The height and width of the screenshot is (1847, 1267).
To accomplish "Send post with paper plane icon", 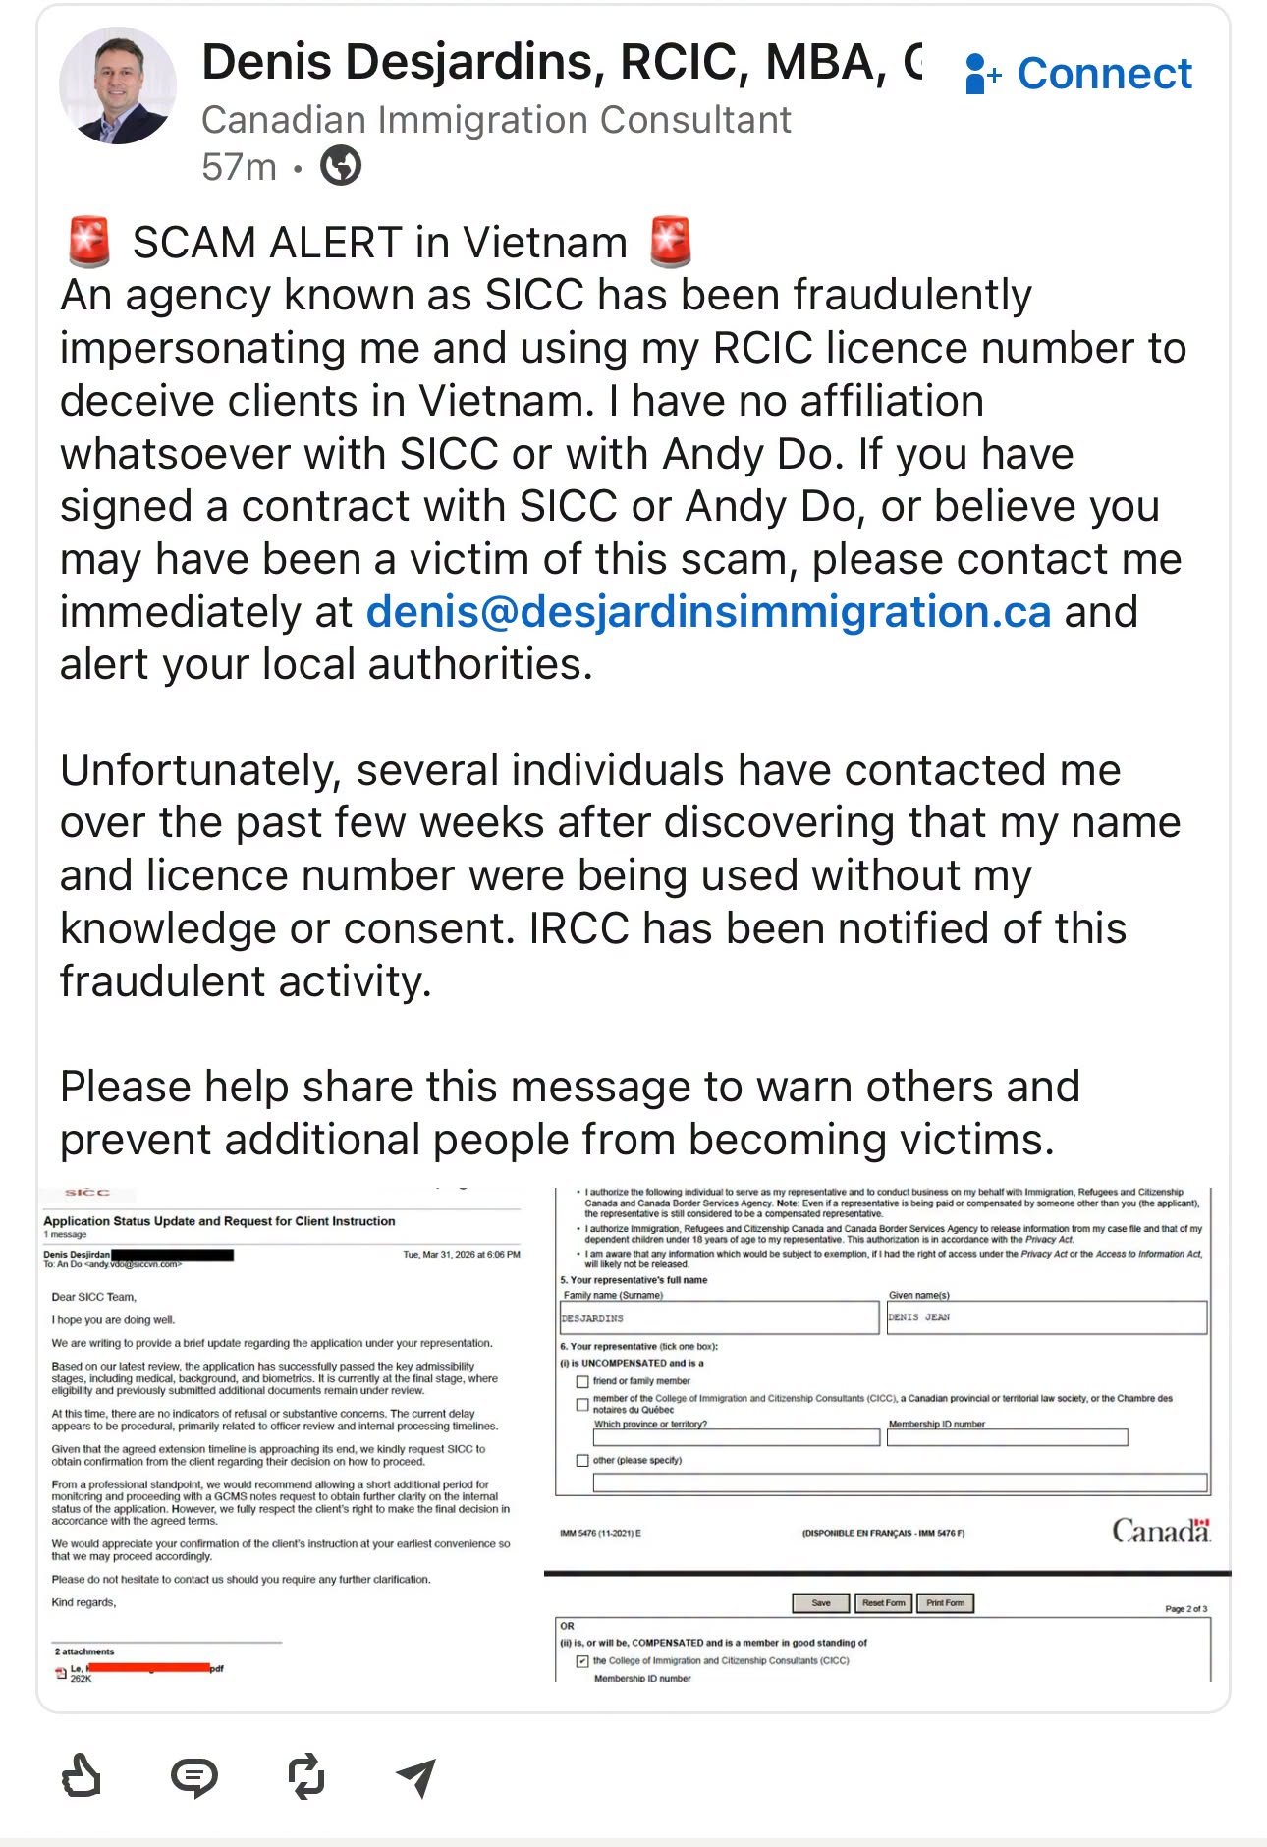I will [x=417, y=1776].
